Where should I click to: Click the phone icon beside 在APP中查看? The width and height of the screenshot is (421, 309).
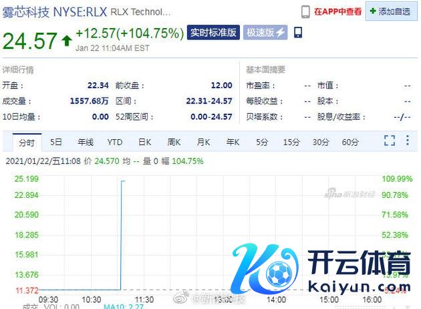point(305,12)
